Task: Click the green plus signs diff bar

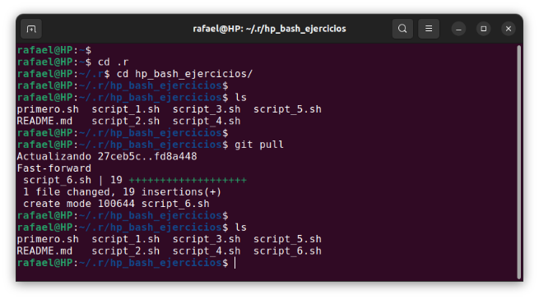Action: [188, 180]
